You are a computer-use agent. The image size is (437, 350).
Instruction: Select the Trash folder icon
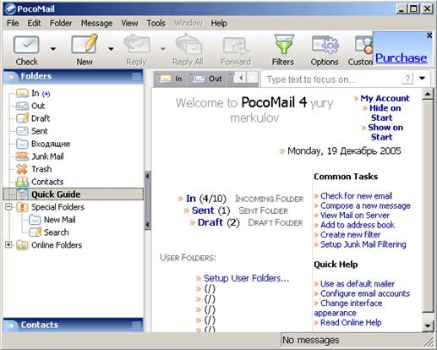coord(22,169)
